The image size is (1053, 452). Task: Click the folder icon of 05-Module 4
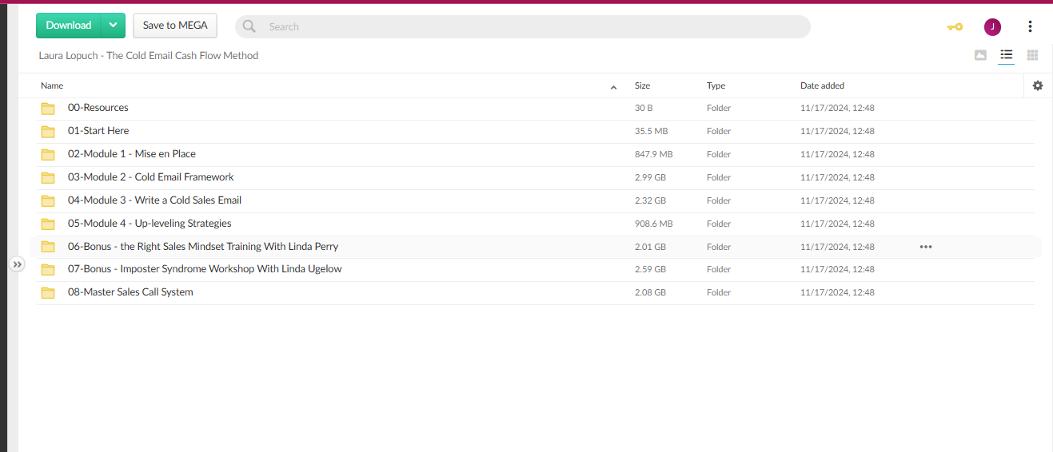click(x=48, y=224)
